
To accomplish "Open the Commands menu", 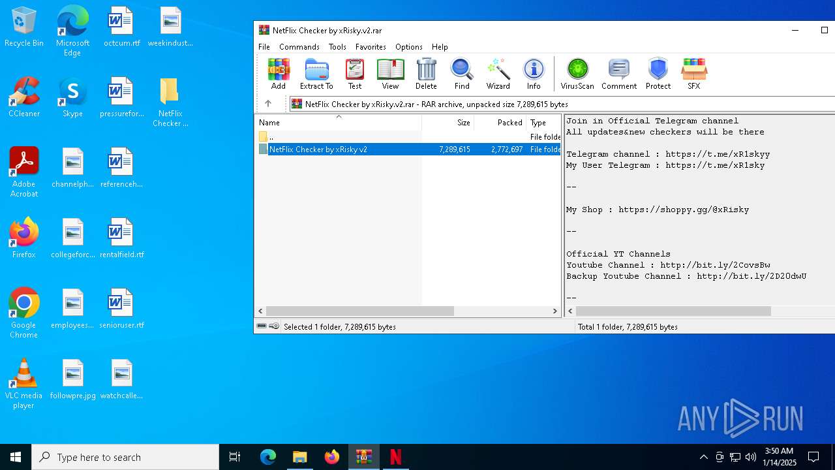I will point(299,47).
